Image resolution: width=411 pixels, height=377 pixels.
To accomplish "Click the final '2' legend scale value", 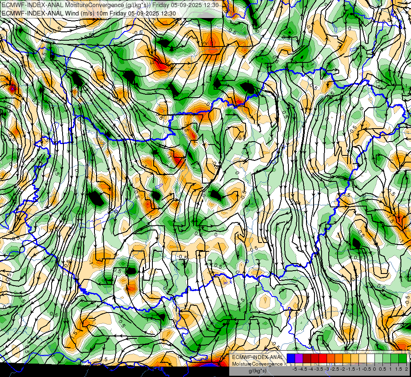I will tap(406, 369).
